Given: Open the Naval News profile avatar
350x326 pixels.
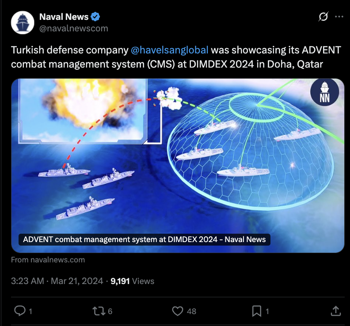Looking at the screenshot, I should (23, 23).
